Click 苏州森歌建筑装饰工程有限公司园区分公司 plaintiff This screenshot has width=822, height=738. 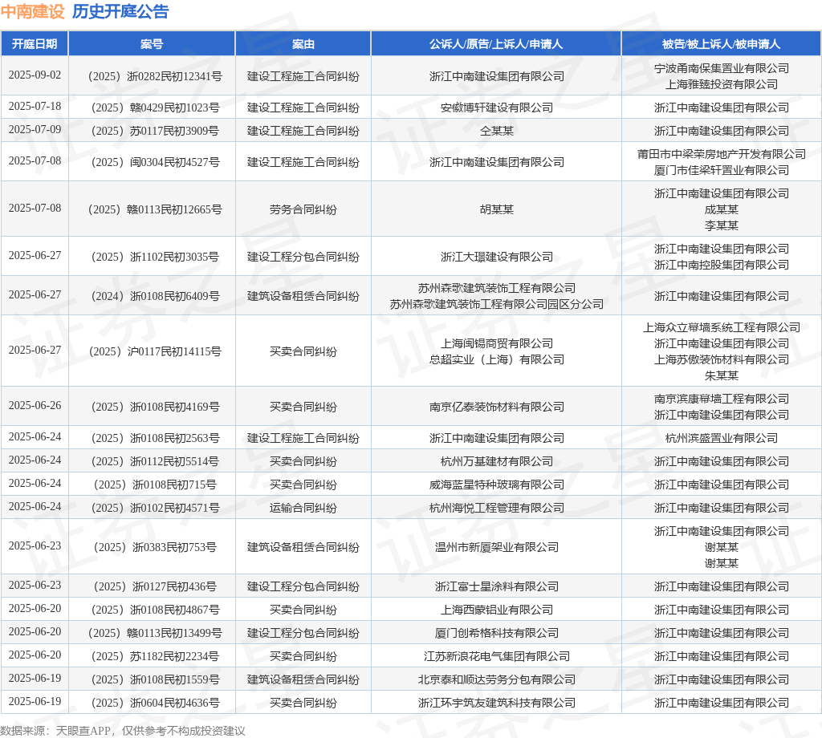tap(496, 304)
